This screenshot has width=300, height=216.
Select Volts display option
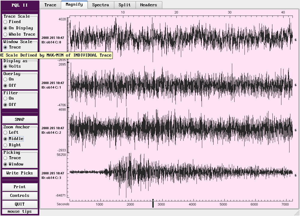pyautogui.click(x=5, y=66)
